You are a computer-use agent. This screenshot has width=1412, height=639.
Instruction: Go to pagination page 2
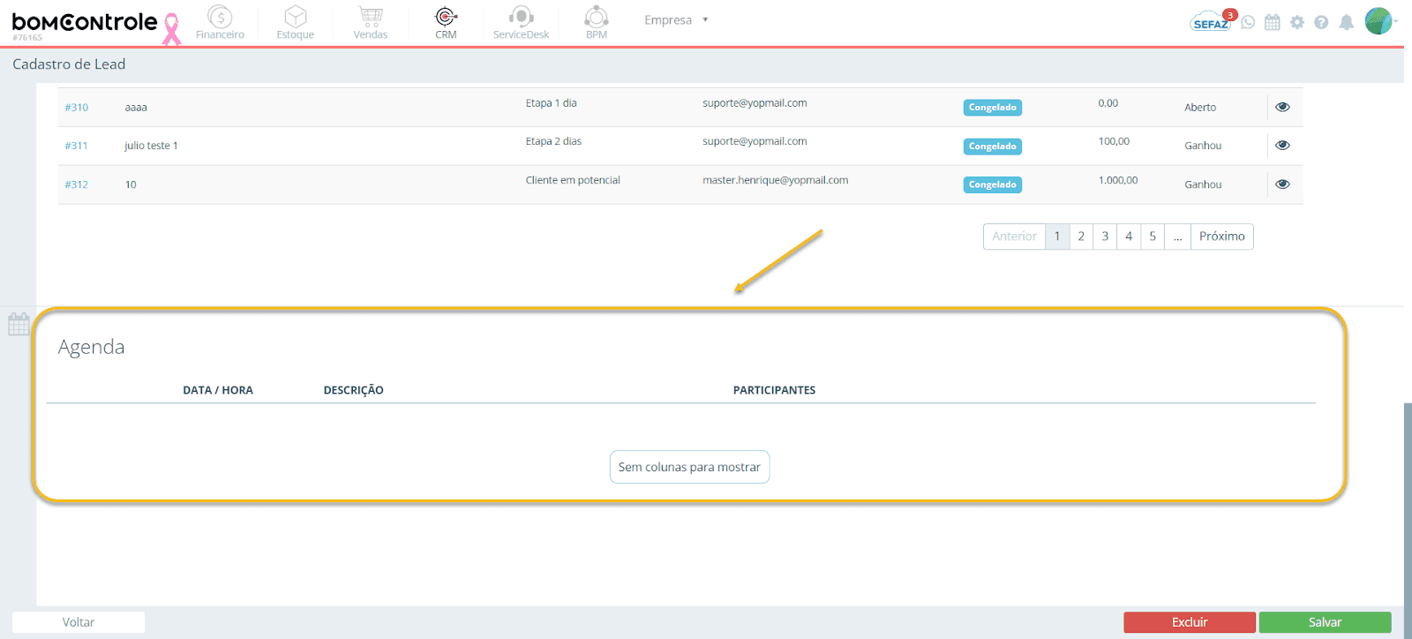[1081, 237]
